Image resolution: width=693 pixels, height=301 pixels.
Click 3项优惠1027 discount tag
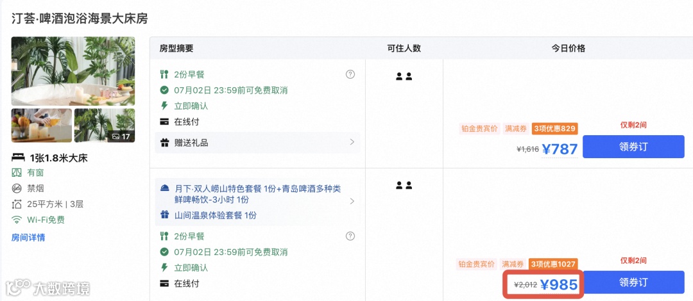coord(553,264)
